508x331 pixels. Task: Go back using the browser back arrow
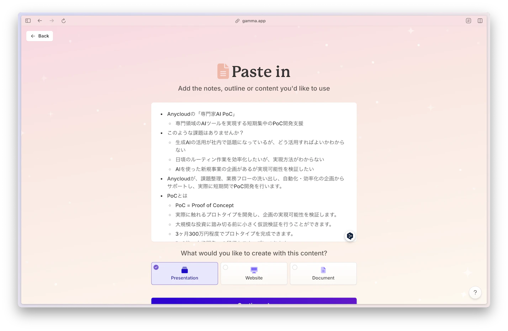(x=40, y=21)
